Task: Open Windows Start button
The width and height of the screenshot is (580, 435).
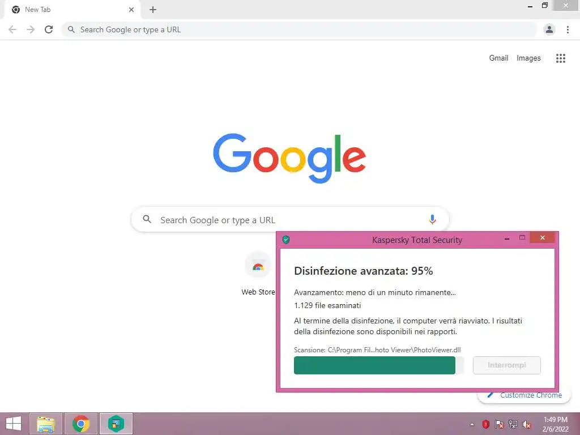Action: (x=14, y=424)
